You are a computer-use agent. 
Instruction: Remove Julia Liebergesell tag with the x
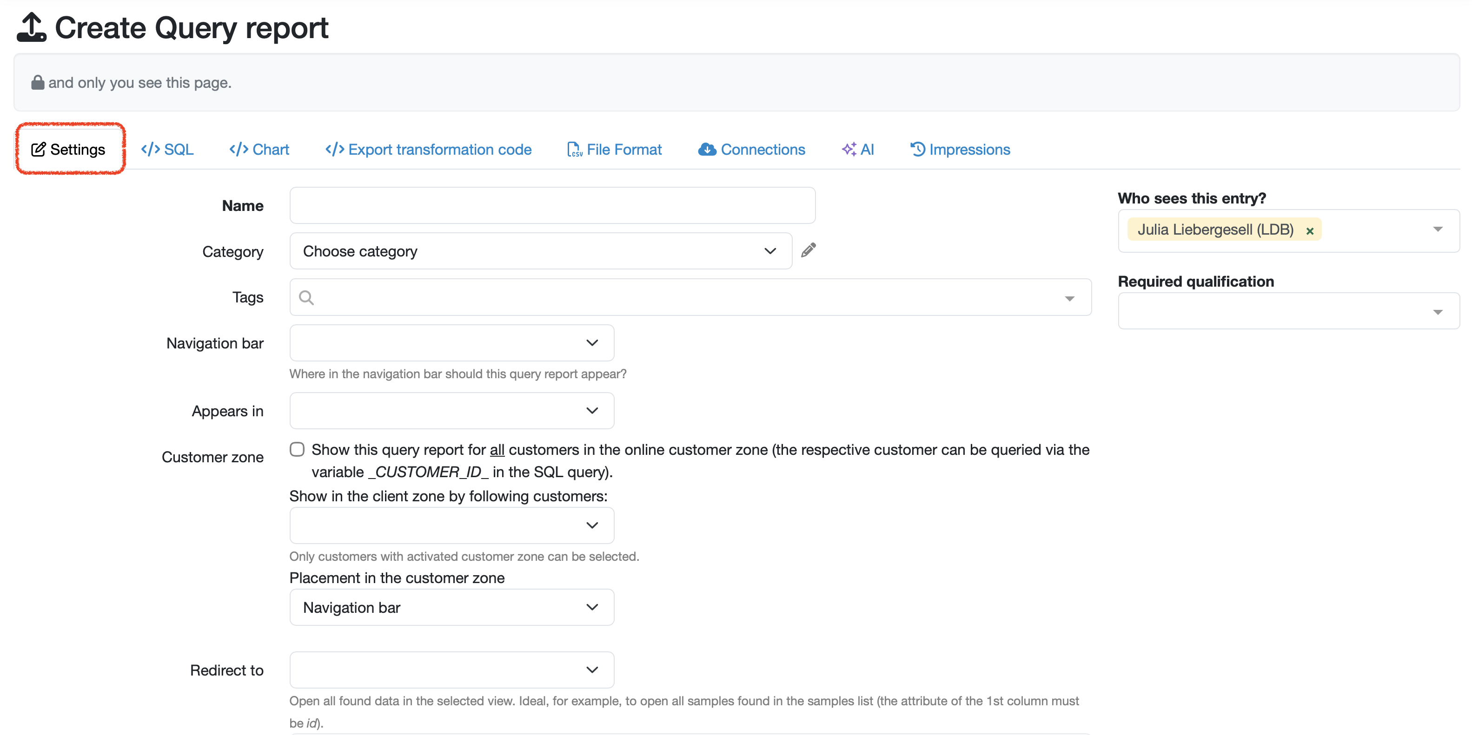click(1310, 231)
